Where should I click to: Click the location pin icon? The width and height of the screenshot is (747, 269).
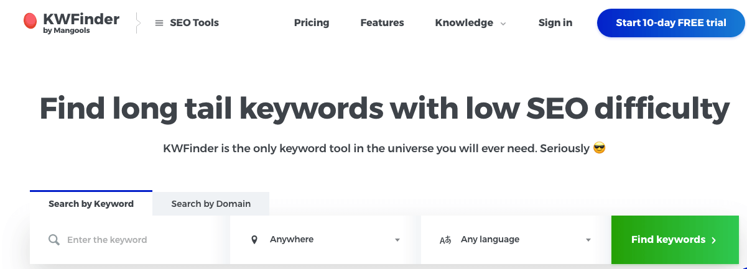254,240
